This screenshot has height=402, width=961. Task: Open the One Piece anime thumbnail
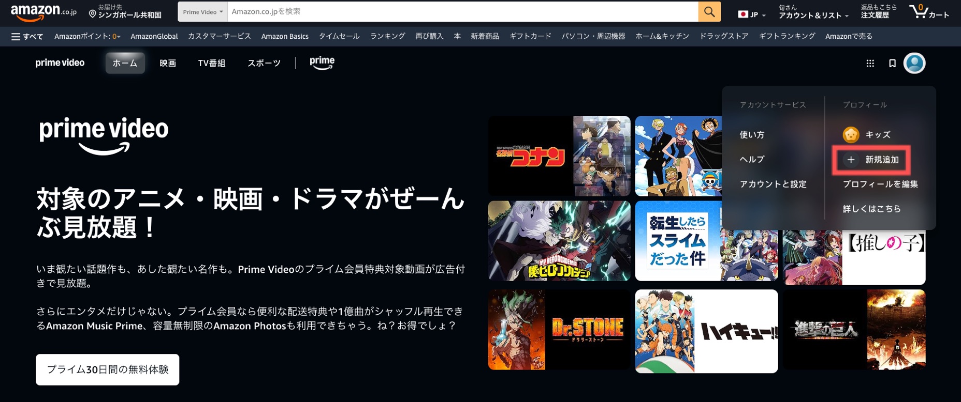(678, 156)
